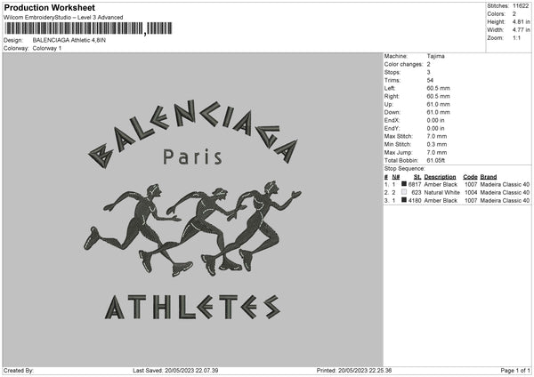Click 'Wilcom EmbroideryStudio – Level 3 Advanced' text
The width and height of the screenshot is (534, 377).
point(63,18)
